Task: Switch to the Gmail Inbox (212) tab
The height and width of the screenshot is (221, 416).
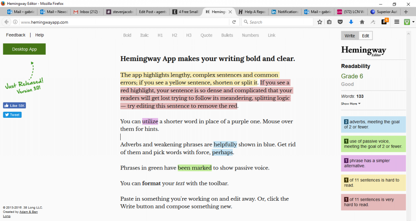Action: tap(87, 12)
